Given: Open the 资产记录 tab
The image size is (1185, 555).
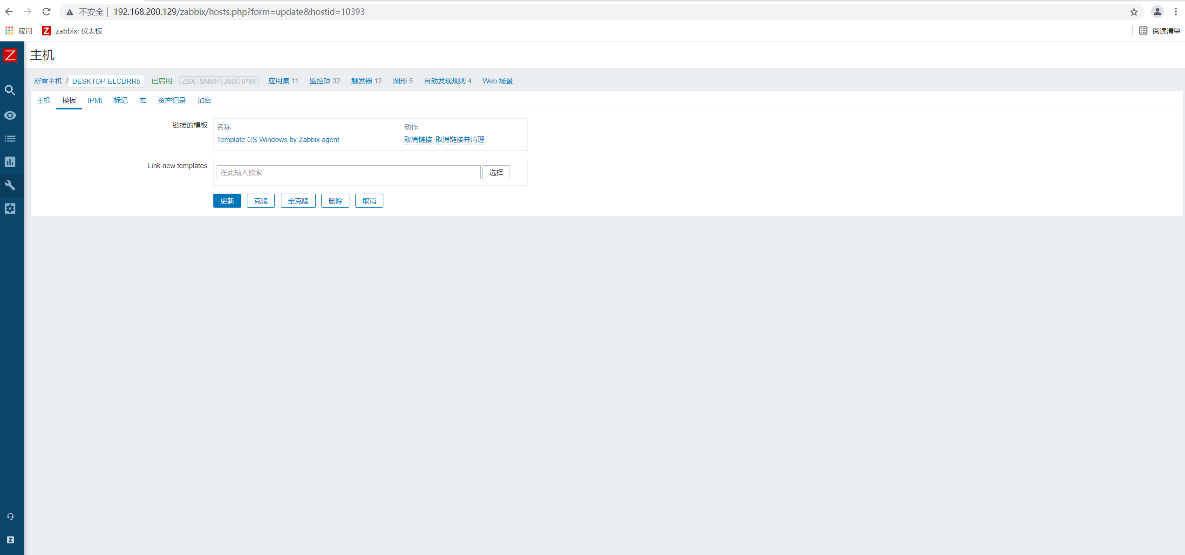Looking at the screenshot, I should 171,101.
